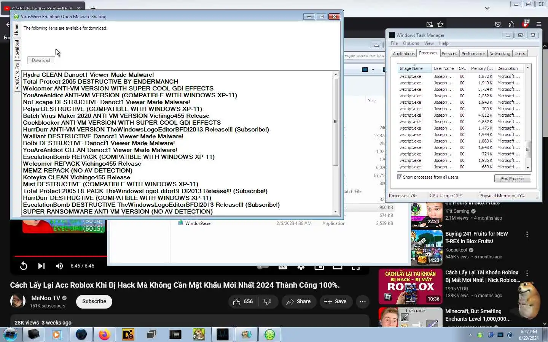Click the red shield extension icon showing 22
The height and width of the screenshot is (342, 548).
pyautogui.click(x=525, y=24)
